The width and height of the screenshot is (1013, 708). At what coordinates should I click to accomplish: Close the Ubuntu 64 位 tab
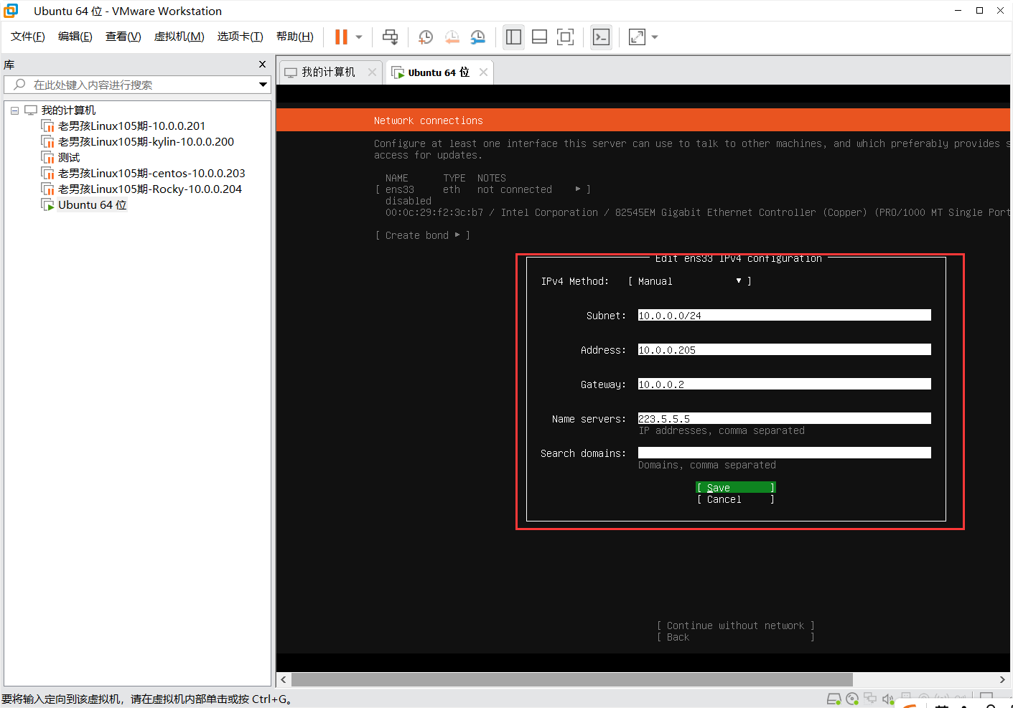483,72
